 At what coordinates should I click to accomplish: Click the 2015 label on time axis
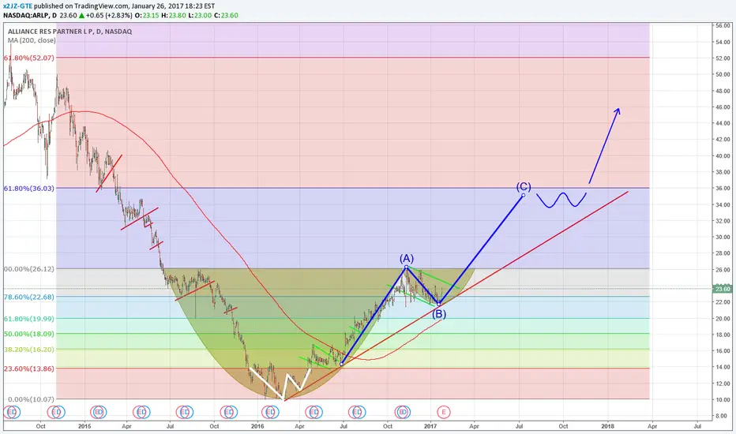pos(84,426)
